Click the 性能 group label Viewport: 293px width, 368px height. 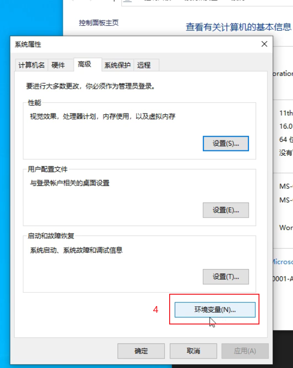[x=34, y=103]
